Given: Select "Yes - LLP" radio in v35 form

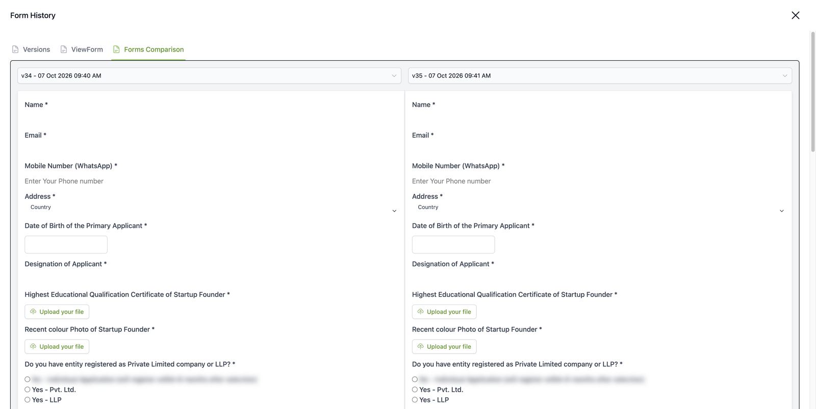Looking at the screenshot, I should click(x=415, y=400).
